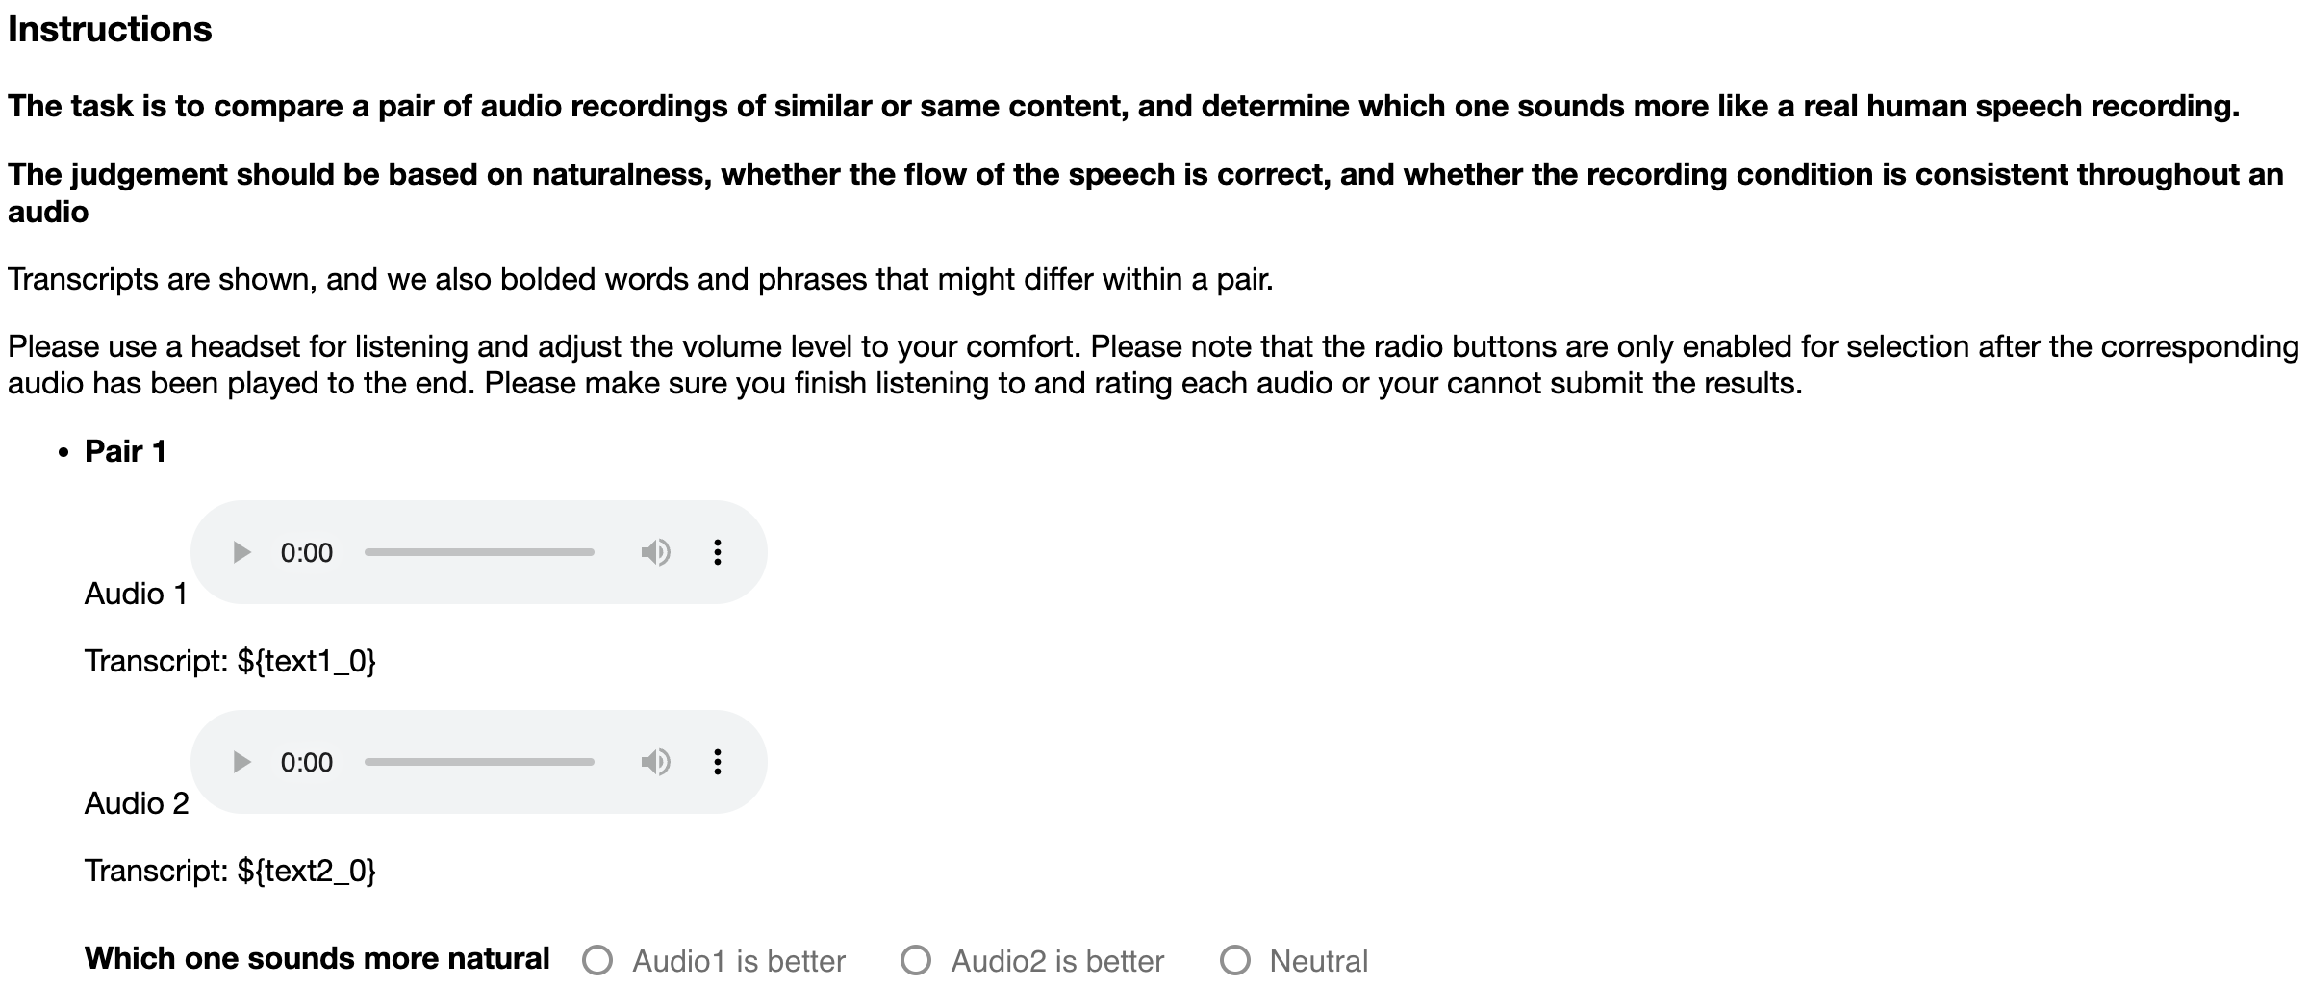Open Audio 2 more options menu
Viewport: 2309px width, 987px height.
(717, 762)
